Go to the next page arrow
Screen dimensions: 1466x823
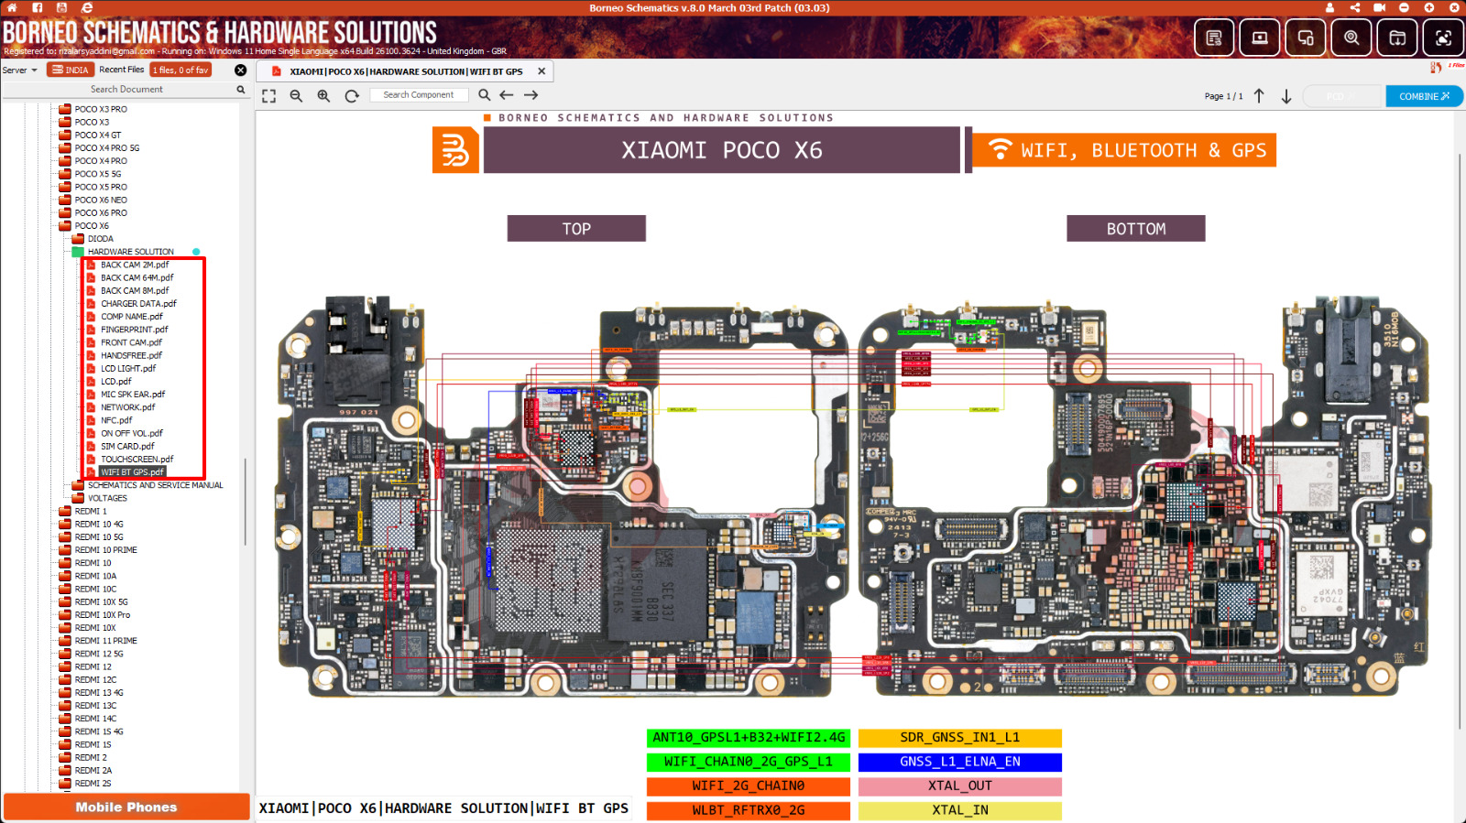tap(1286, 95)
